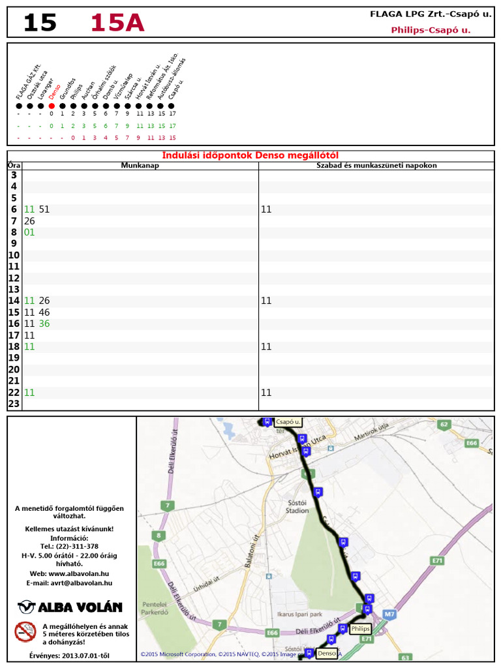Image resolution: width=501 pixels, height=668 pixels.
Task: Click the Ikarus Ipari park map label
Action: [299, 615]
